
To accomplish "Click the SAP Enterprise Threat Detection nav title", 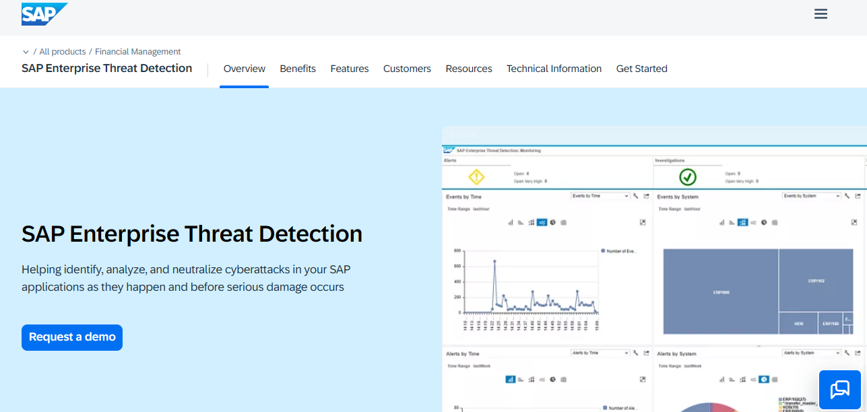I will click(x=107, y=69).
